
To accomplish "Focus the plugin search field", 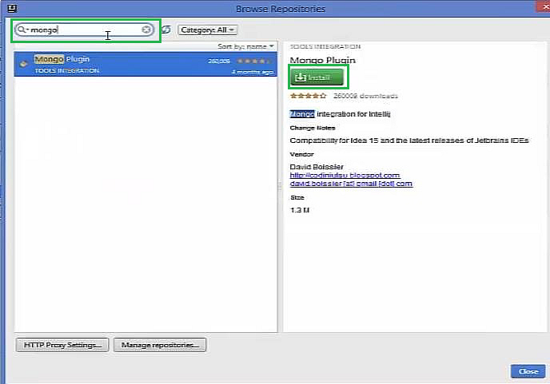I will click(84, 30).
